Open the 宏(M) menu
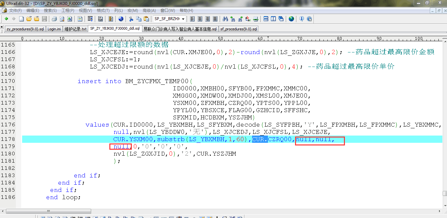 (133, 11)
